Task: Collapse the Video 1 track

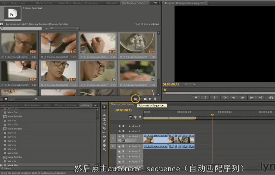Action: pos(130,137)
